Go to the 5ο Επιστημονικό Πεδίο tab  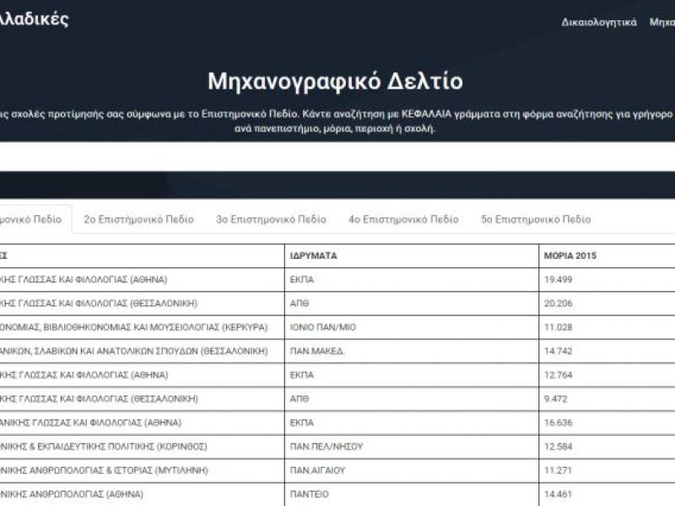[x=536, y=219]
